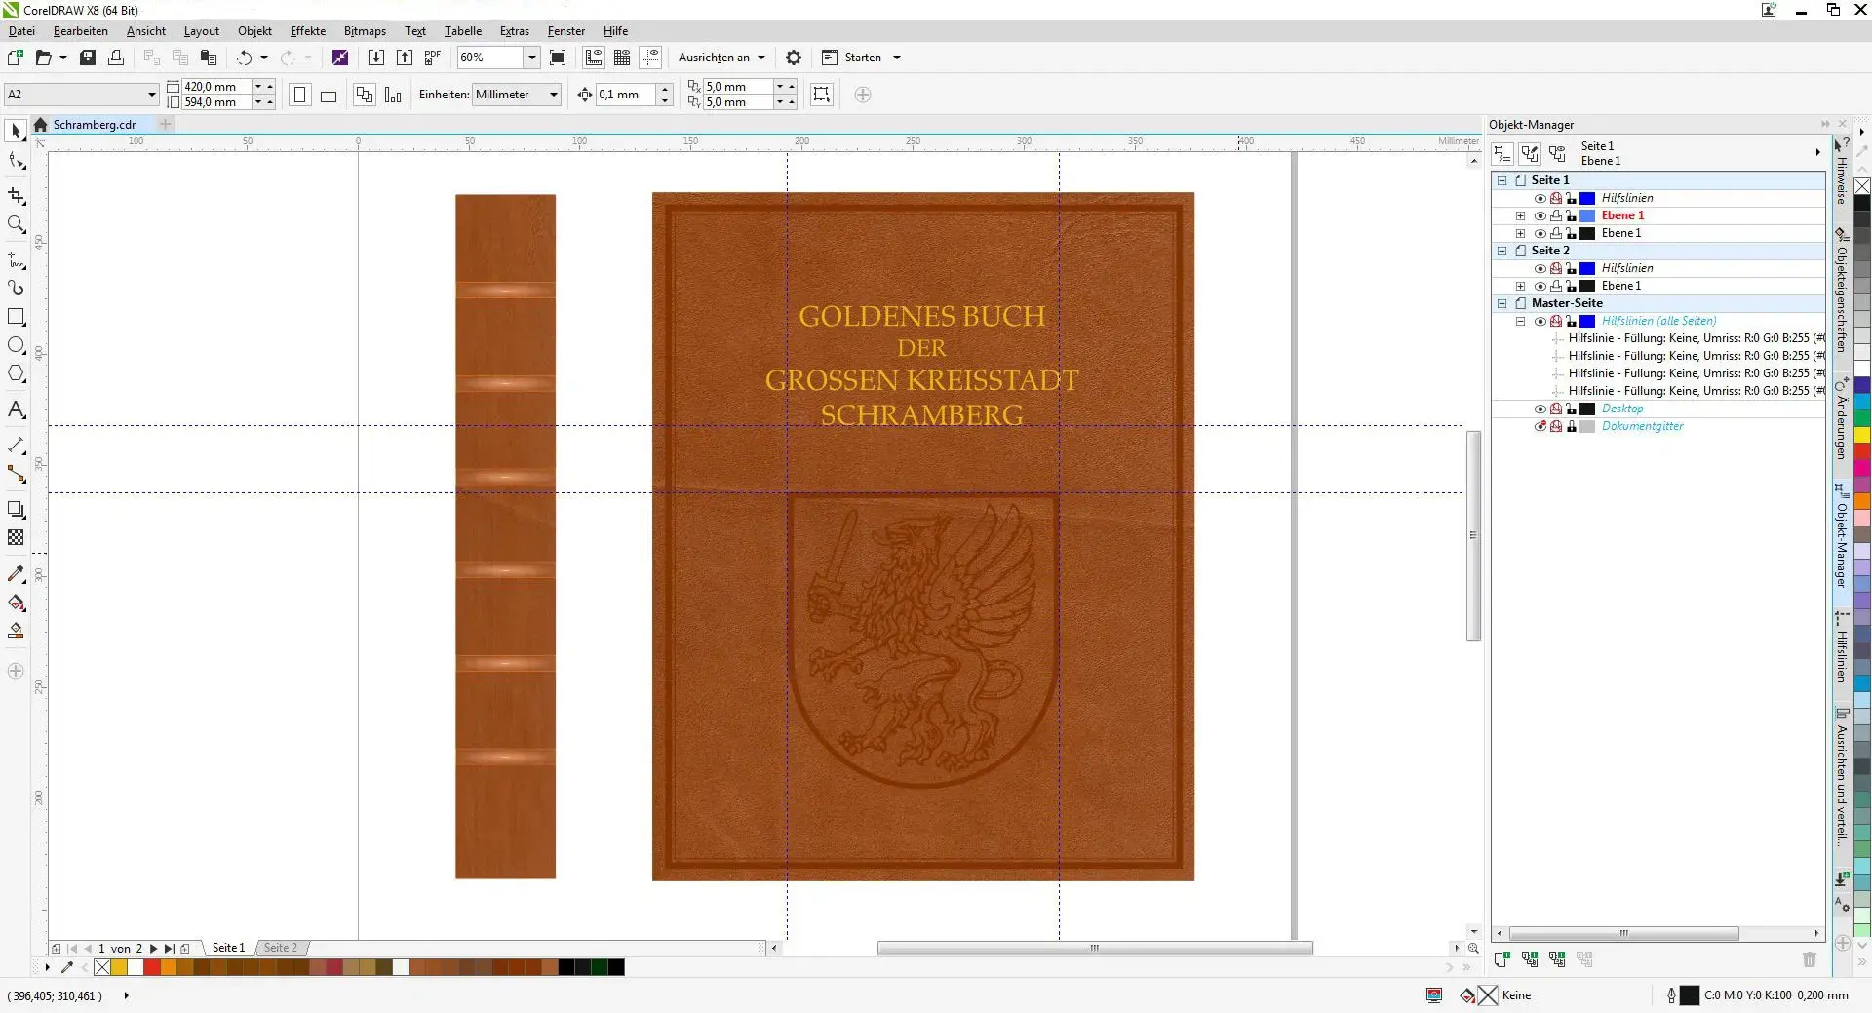Toggle visibility of red Ebene 1 layer
The image size is (1872, 1013).
1540,215
